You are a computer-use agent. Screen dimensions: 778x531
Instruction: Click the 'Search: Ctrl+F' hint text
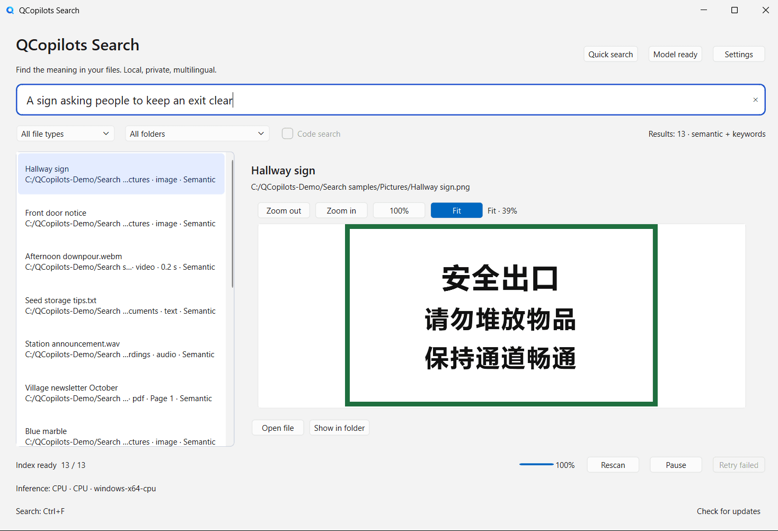[40, 511]
